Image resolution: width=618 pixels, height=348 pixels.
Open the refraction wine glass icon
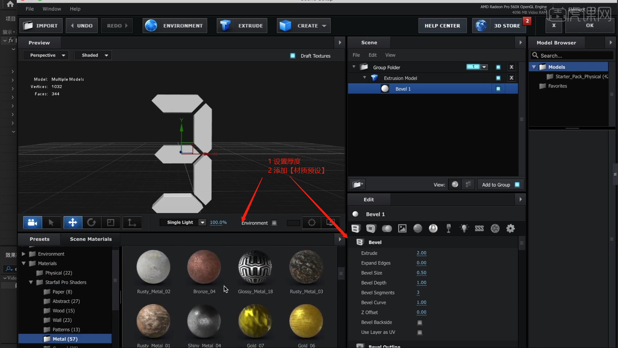click(x=449, y=228)
